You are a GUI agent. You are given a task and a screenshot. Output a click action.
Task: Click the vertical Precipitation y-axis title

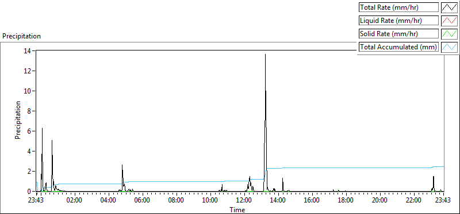click(x=18, y=120)
